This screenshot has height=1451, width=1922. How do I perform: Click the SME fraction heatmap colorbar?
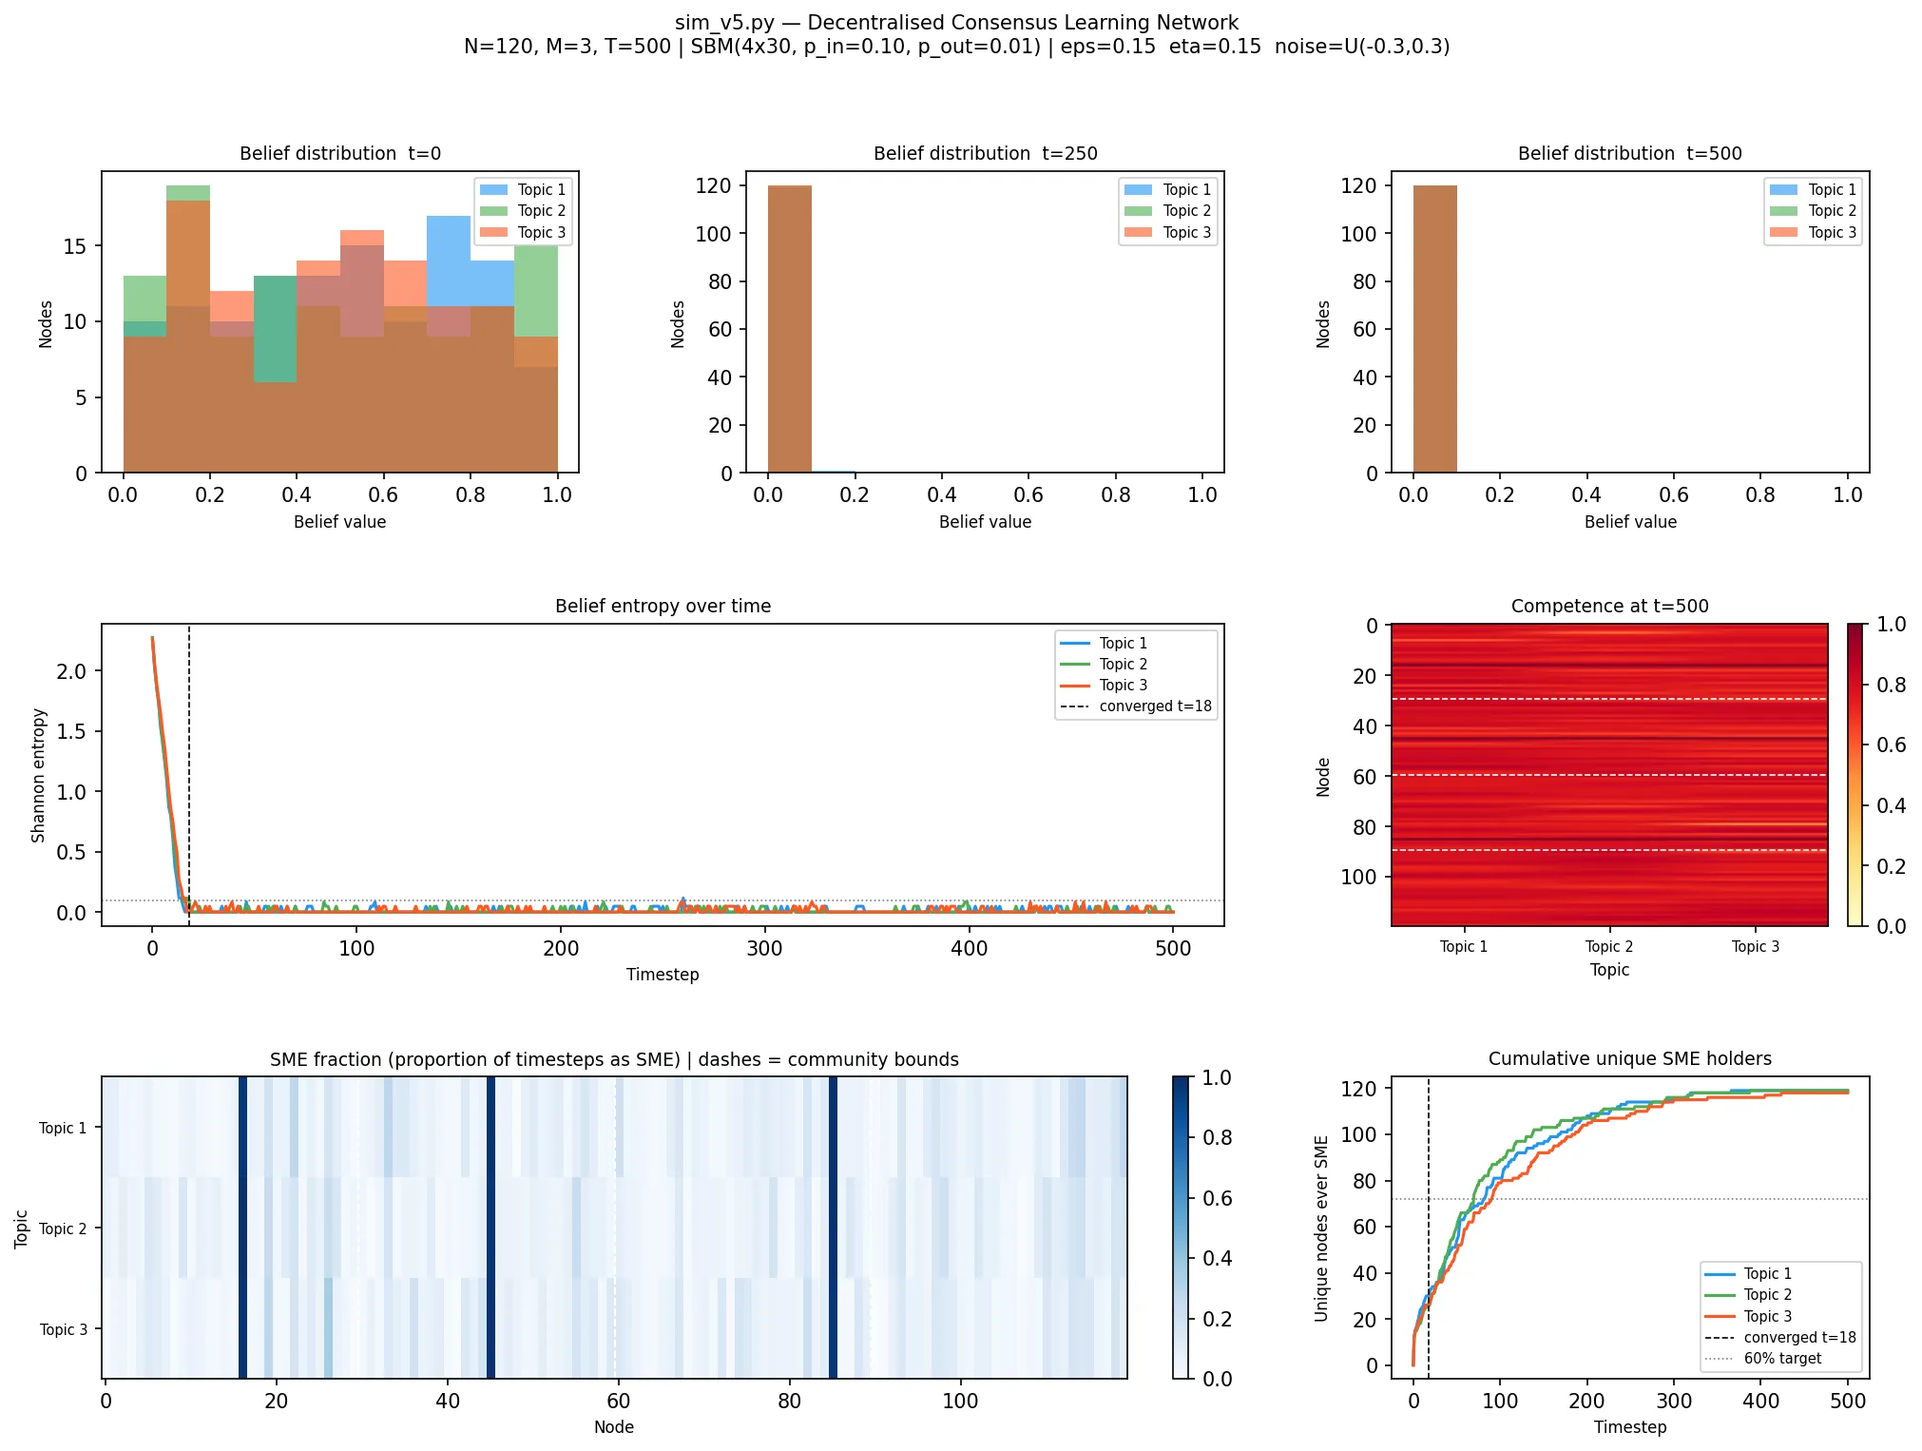point(1181,1228)
